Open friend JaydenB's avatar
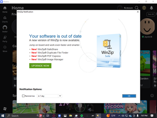157x118 pixels. tap(147, 26)
